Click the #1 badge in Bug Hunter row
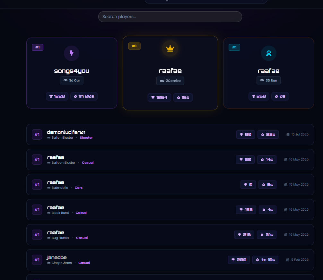The image size is (323, 280). pos(37,235)
